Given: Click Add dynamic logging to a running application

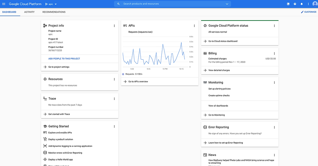Looking at the screenshot, I should coord(70,146).
